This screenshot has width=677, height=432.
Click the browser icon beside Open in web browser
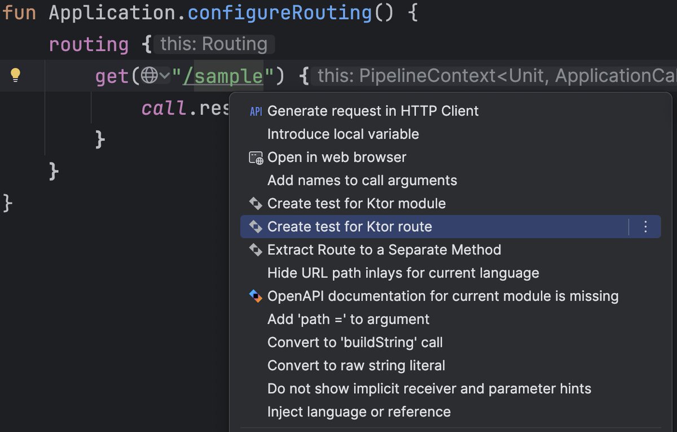tap(256, 157)
